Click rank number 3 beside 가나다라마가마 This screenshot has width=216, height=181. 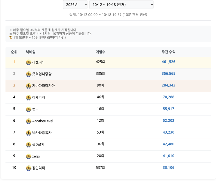click(14, 85)
